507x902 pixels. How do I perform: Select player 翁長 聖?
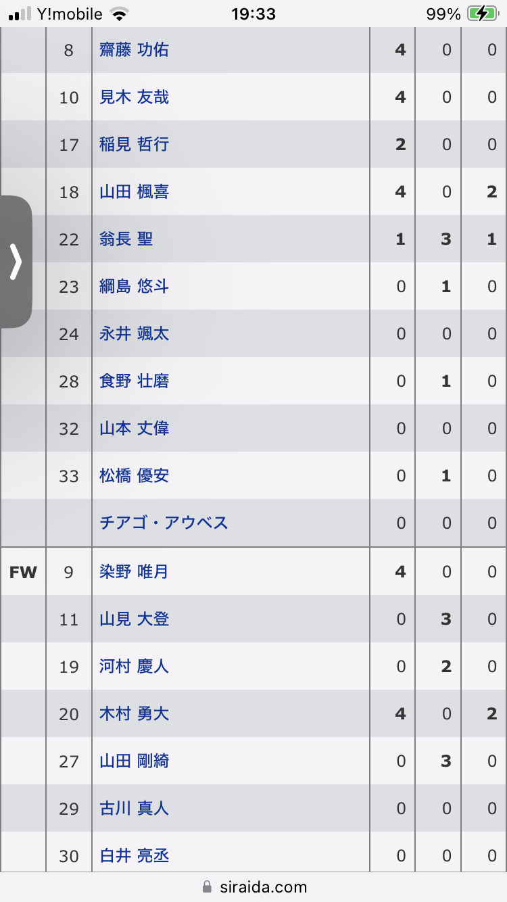(x=126, y=239)
